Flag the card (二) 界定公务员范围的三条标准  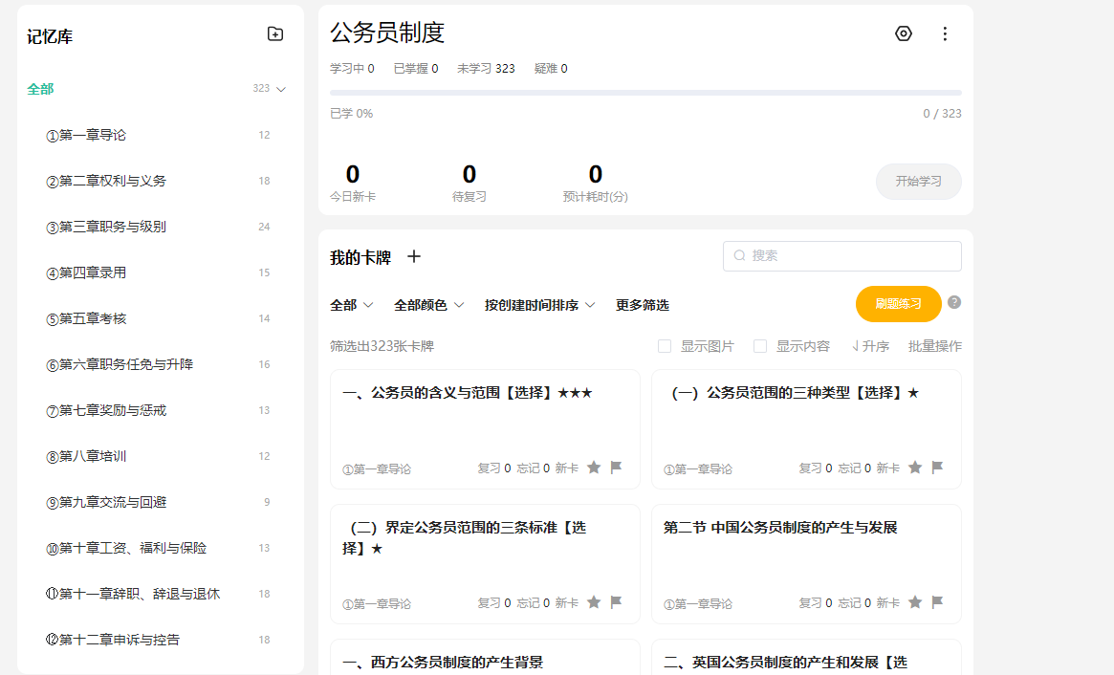[x=616, y=602]
